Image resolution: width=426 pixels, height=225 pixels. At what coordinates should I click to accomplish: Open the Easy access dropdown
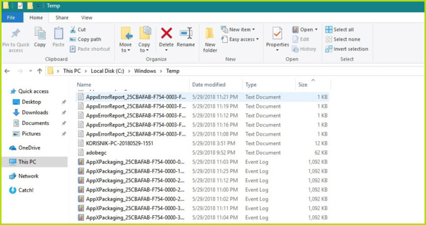pos(240,39)
